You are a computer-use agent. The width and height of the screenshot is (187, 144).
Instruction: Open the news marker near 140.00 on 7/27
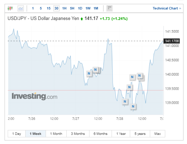[89, 74]
